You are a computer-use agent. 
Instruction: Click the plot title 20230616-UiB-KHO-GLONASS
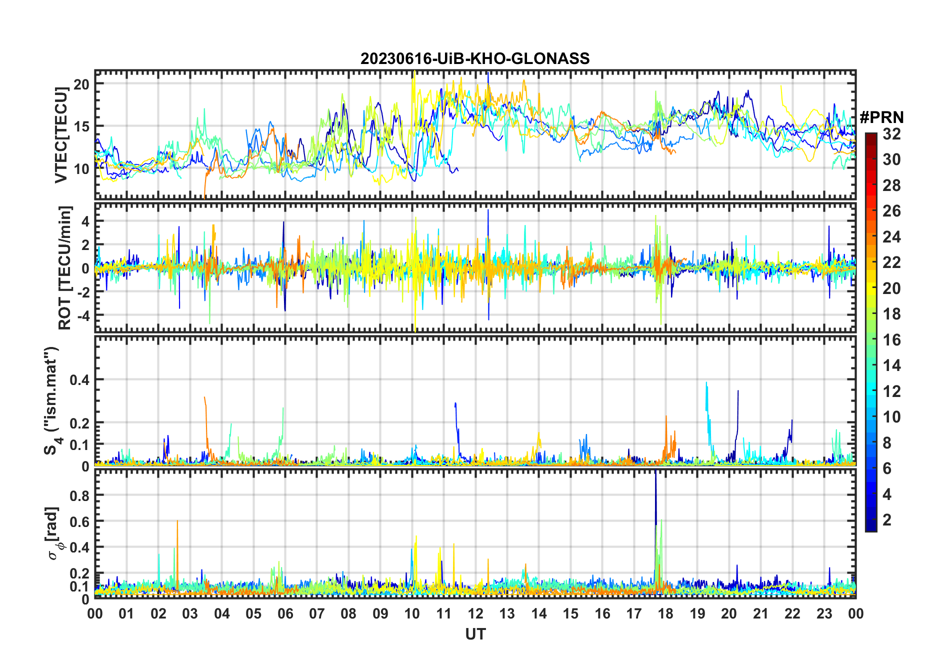tap(475, 58)
